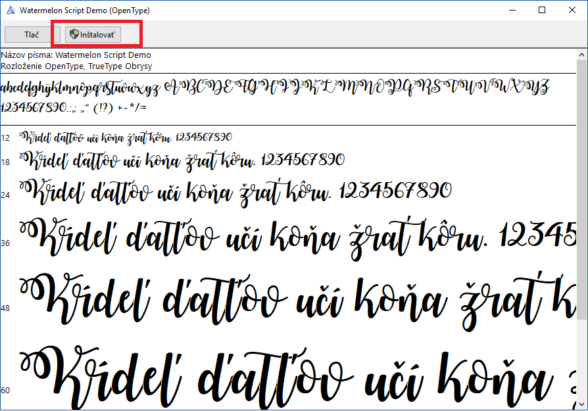Click the 48-point sample sentence
This screenshot has width=588, height=411.
pyautogui.click(x=298, y=300)
